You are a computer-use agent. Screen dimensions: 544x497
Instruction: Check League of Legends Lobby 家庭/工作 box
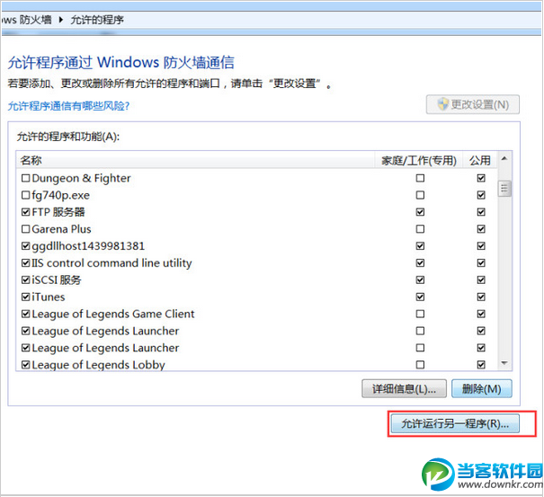(420, 365)
